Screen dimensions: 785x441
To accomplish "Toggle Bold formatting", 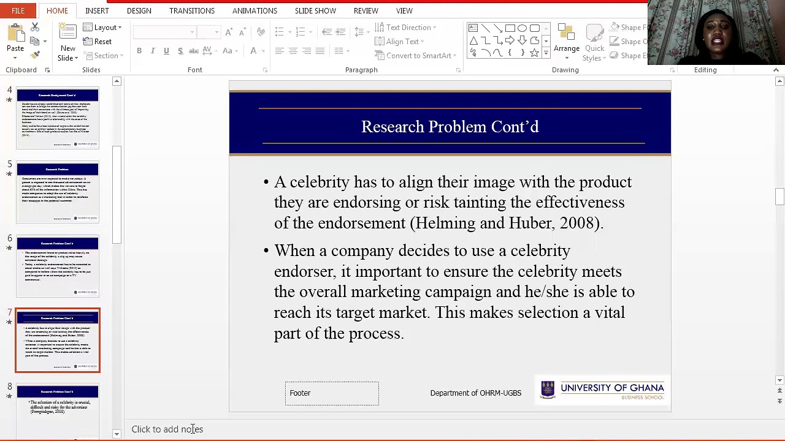I will coord(139,51).
